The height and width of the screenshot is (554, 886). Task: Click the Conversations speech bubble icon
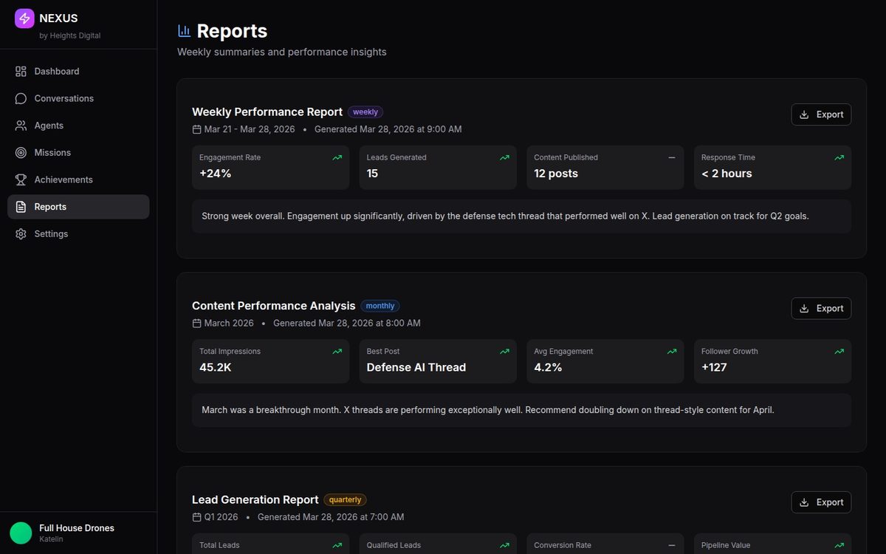point(21,98)
